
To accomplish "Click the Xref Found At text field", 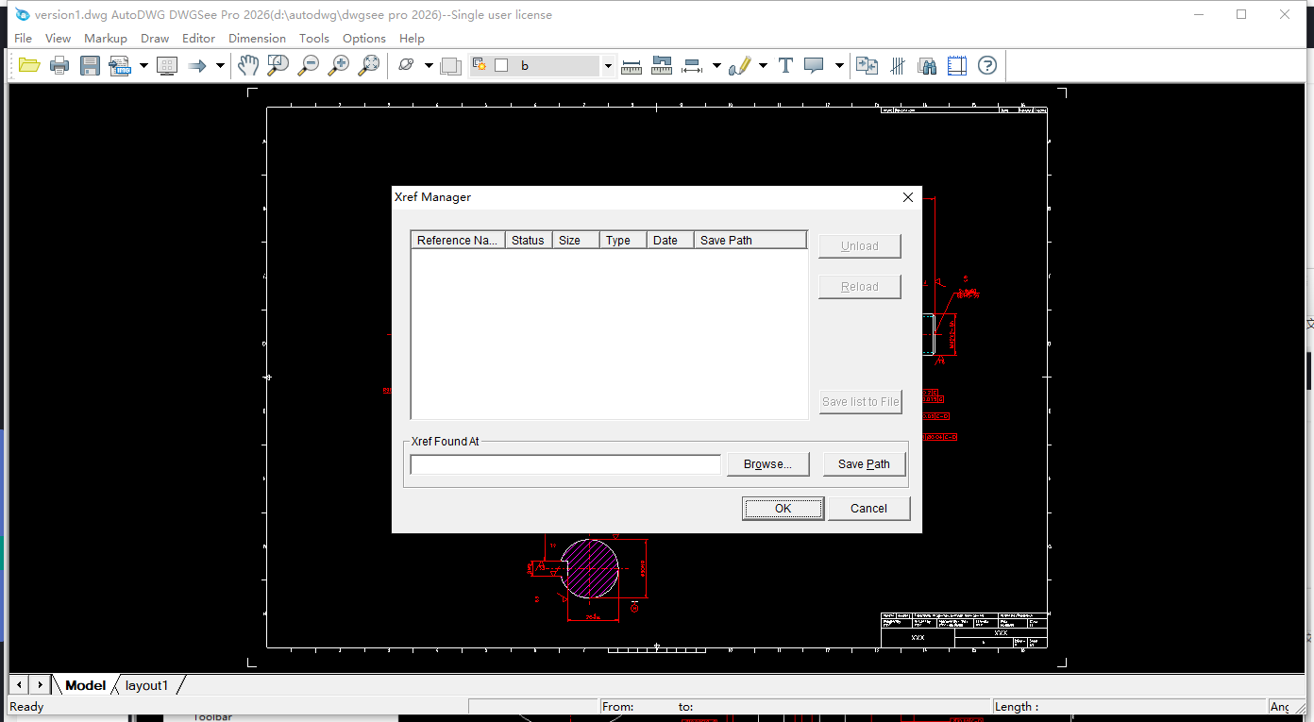I will (x=565, y=464).
